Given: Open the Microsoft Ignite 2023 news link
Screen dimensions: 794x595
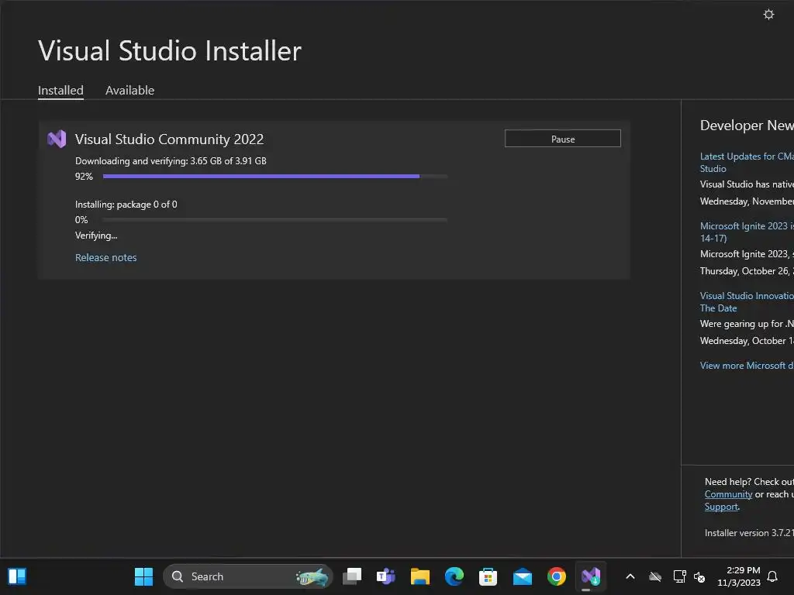Looking at the screenshot, I should (747, 232).
